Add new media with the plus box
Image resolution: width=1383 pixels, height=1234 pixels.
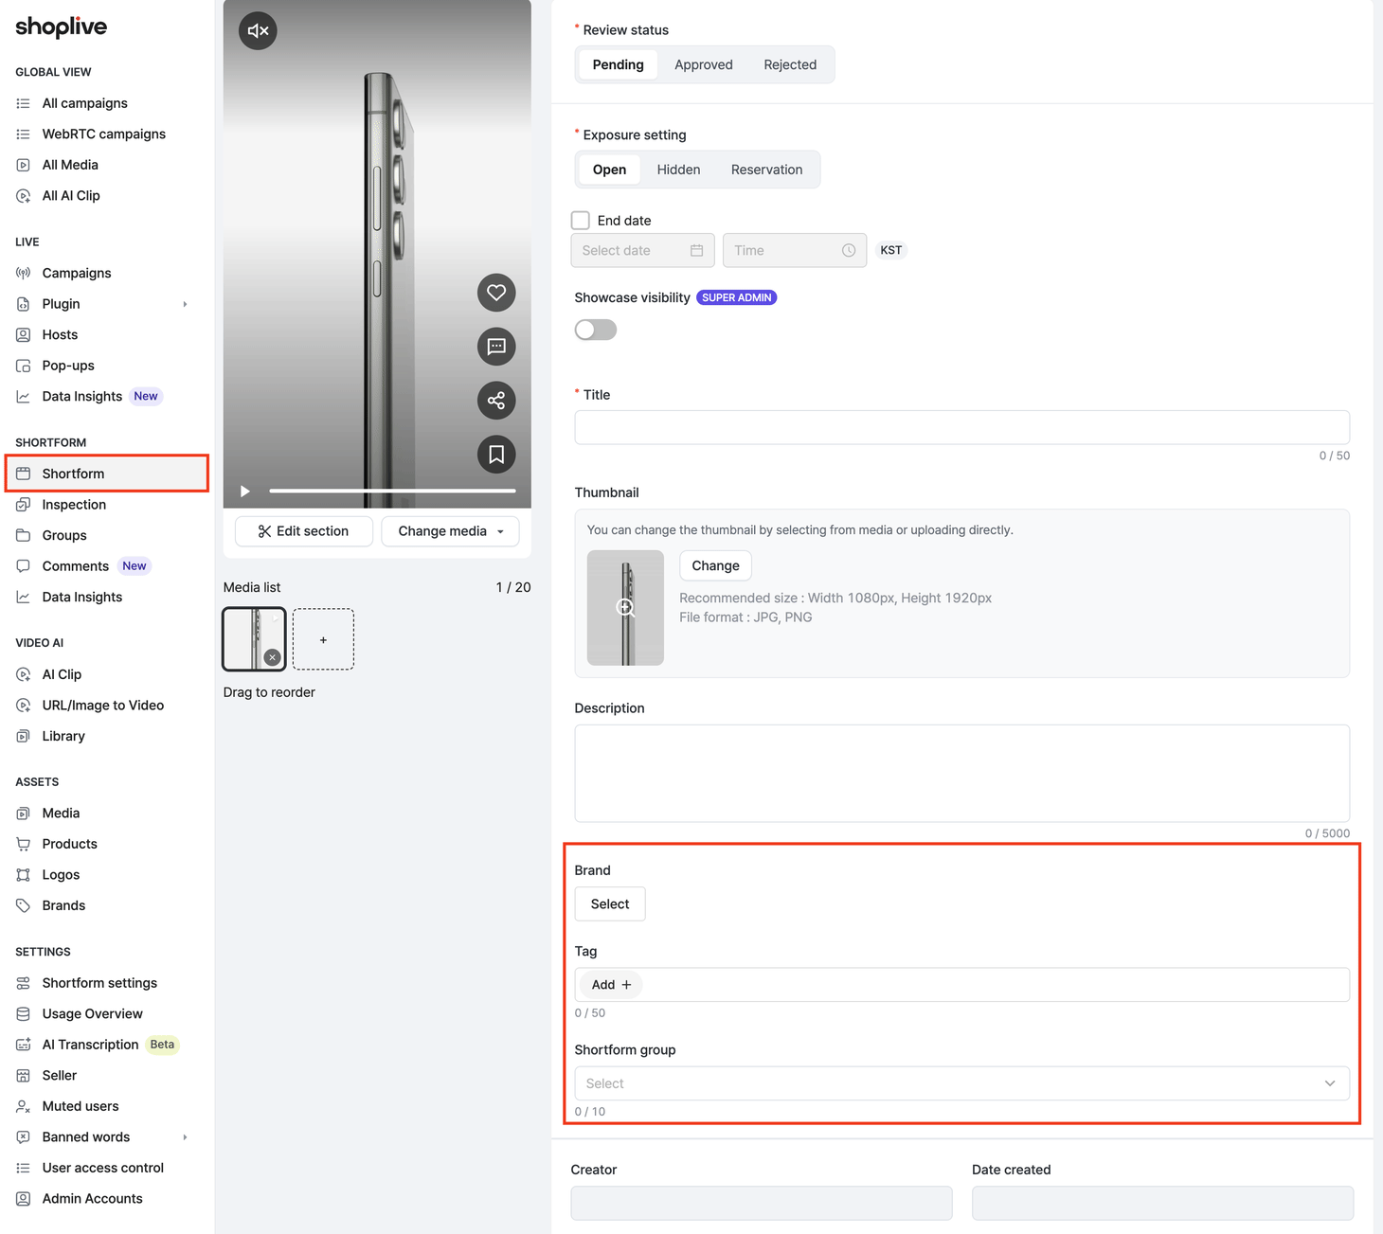click(x=323, y=640)
